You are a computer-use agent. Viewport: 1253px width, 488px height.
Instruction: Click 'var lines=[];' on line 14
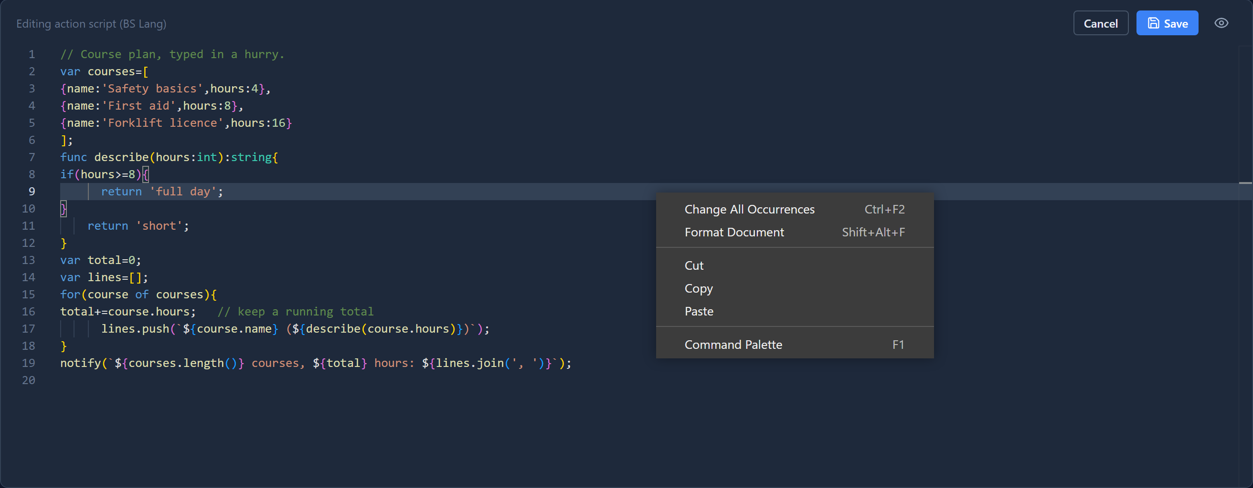pos(104,277)
